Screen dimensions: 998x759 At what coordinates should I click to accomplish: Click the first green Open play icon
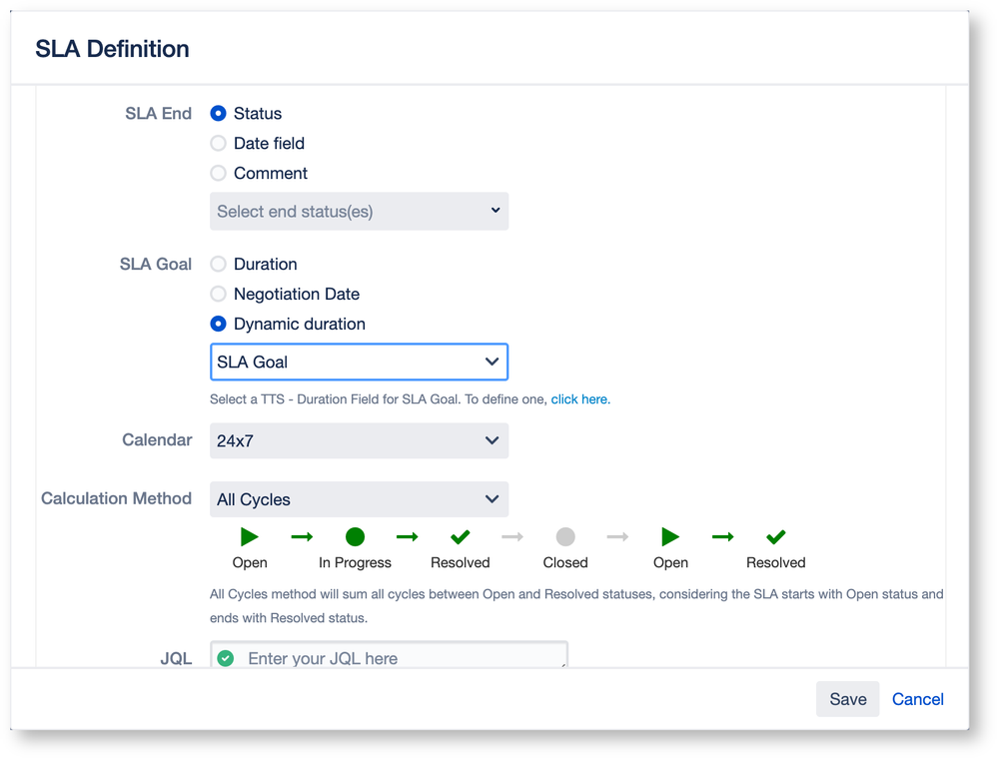click(x=250, y=537)
